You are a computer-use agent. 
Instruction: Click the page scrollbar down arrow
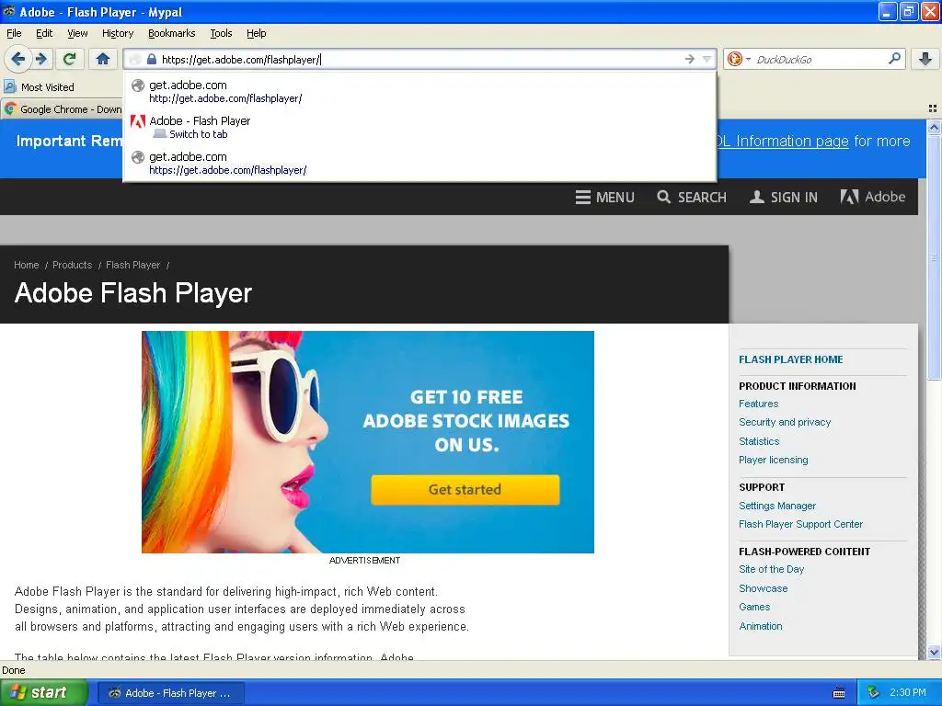934,653
